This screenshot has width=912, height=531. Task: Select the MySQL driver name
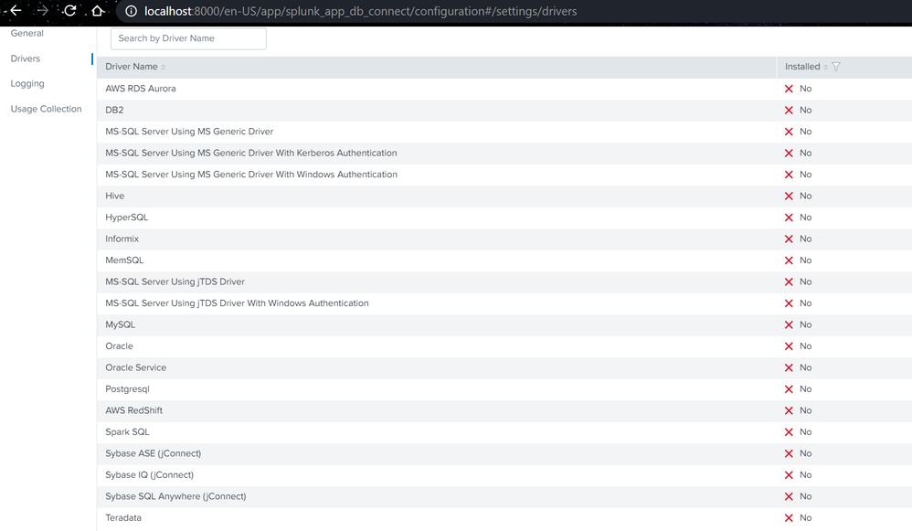point(120,324)
